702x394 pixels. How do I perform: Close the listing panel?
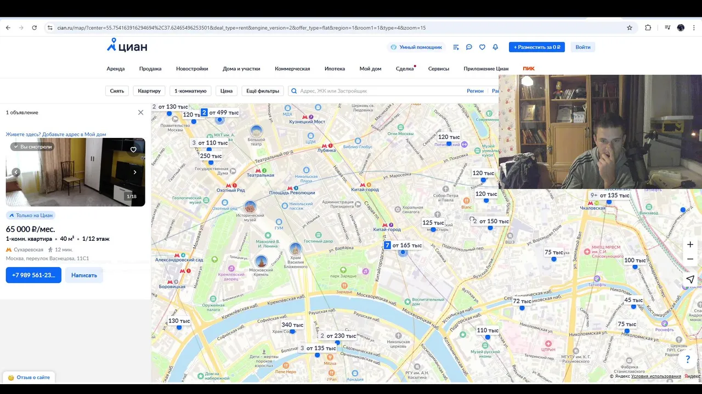point(140,112)
